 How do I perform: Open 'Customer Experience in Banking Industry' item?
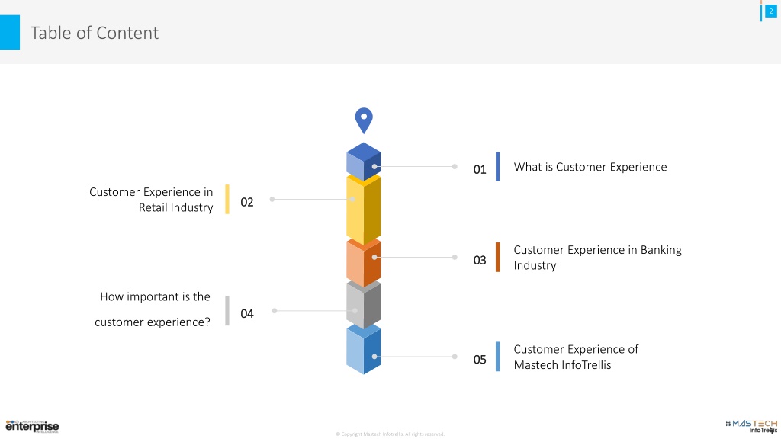tap(597, 258)
